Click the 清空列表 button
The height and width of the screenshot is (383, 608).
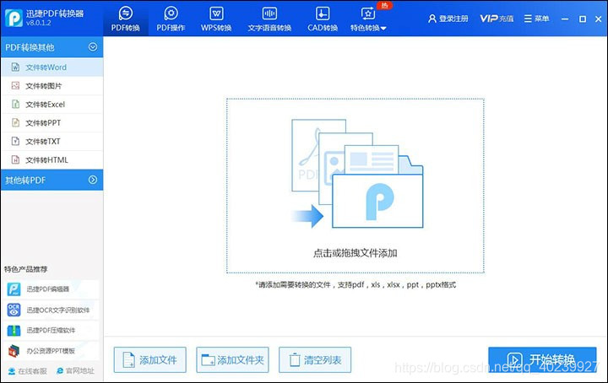[x=315, y=359]
